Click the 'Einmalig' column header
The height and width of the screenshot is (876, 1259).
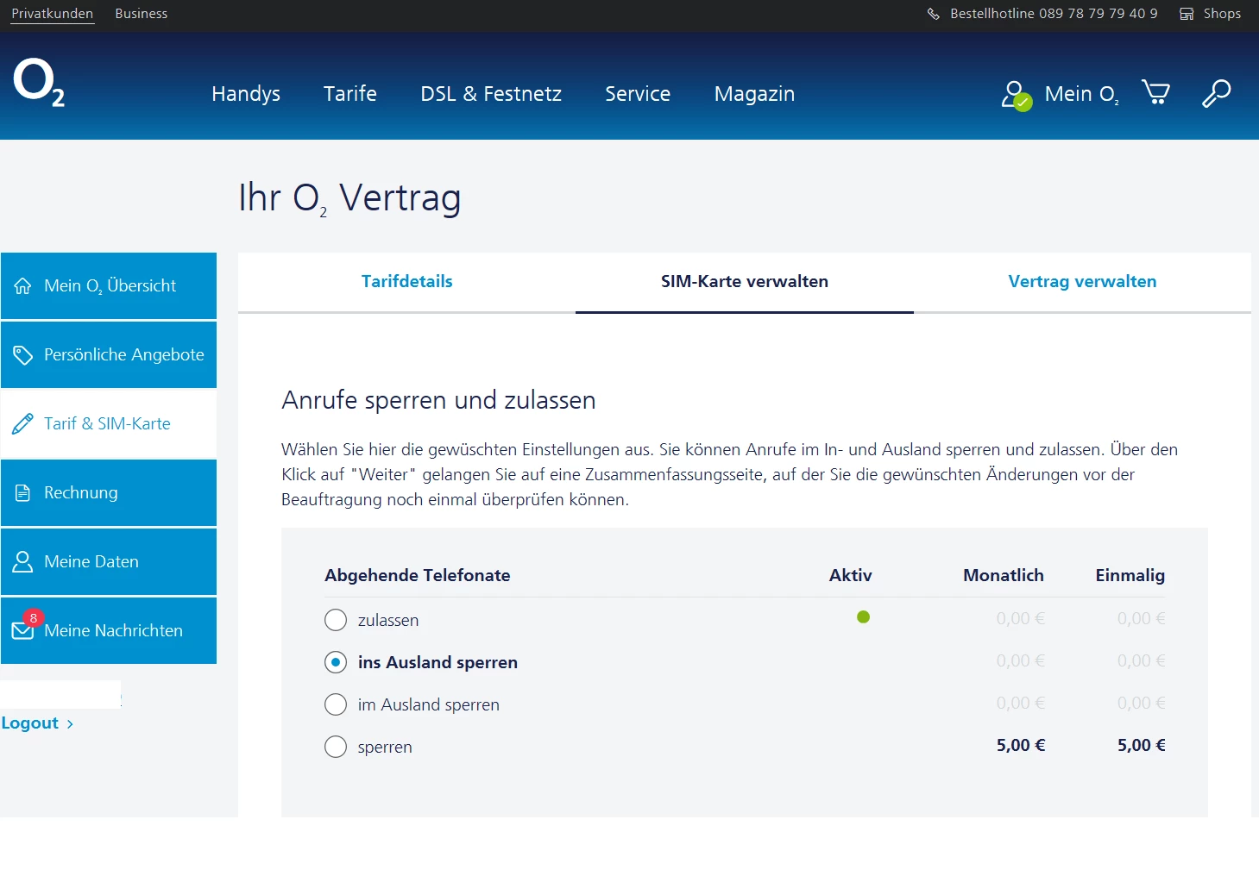1130,575
